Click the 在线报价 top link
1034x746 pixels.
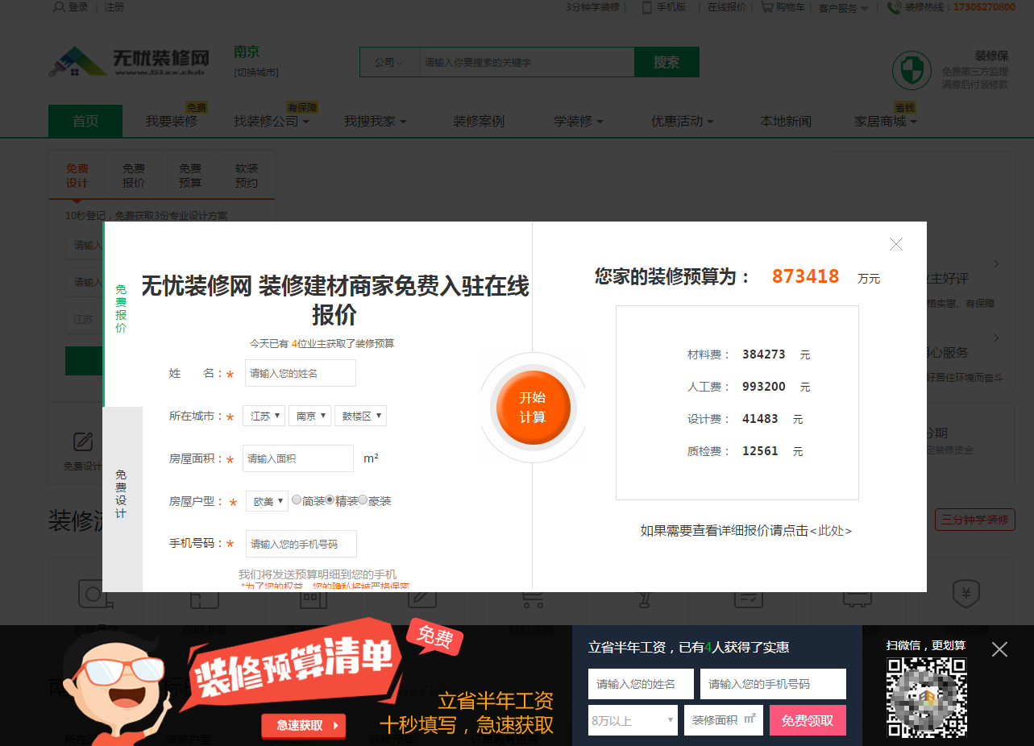click(x=727, y=6)
